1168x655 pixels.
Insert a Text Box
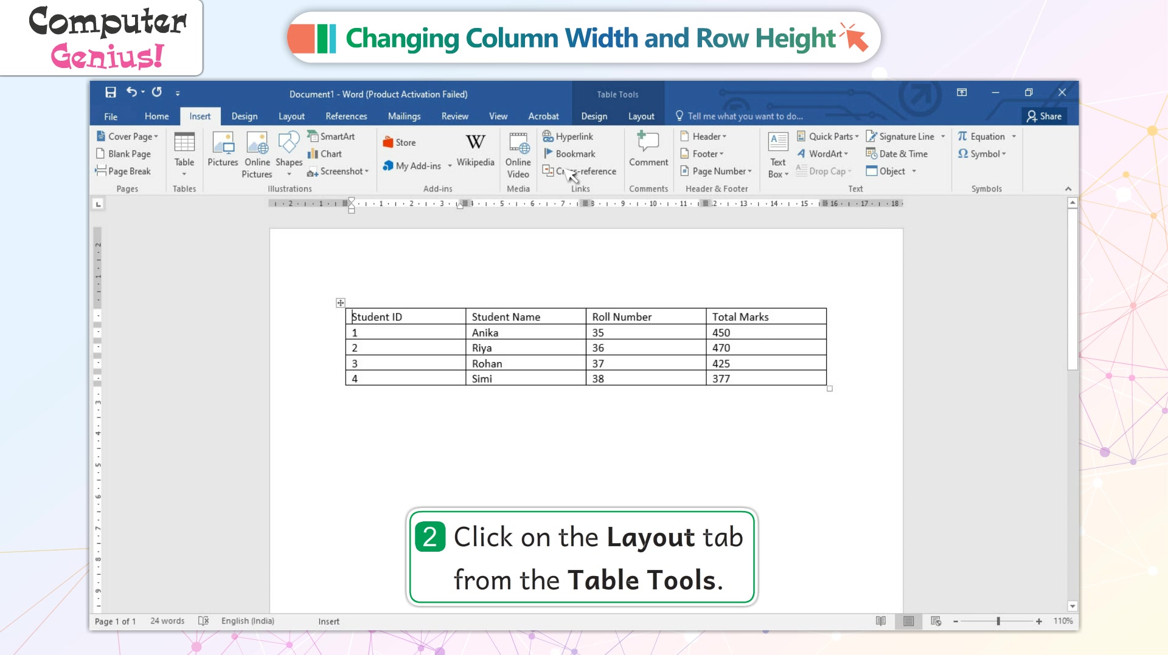[x=778, y=154]
